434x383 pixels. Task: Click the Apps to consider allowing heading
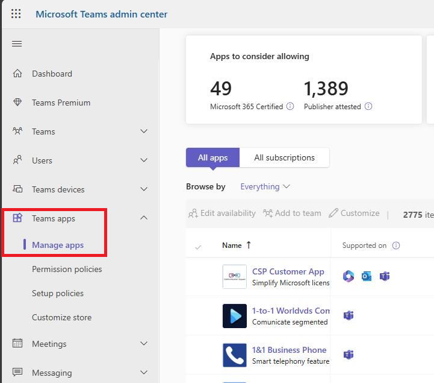259,56
